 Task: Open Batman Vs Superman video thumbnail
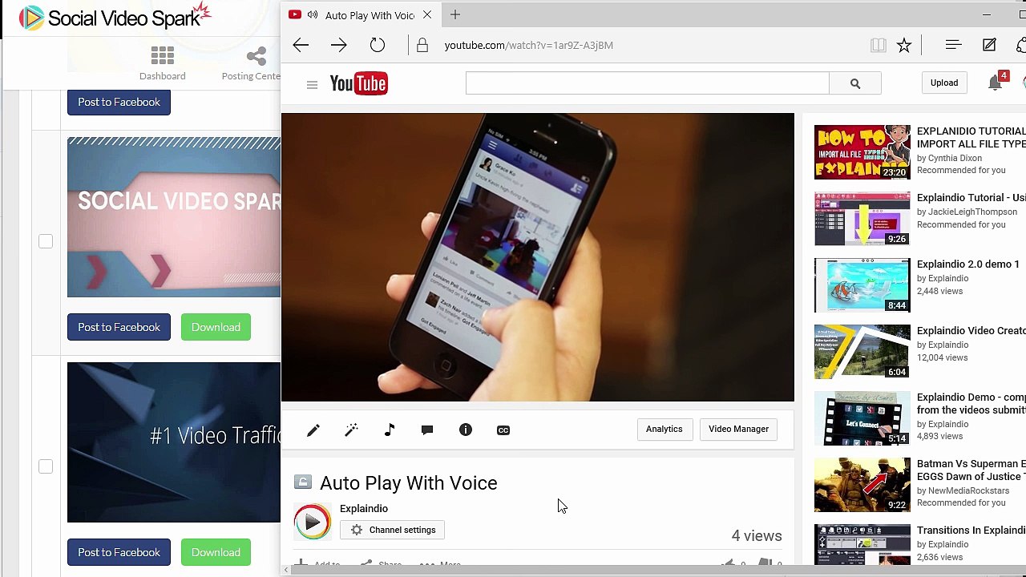(x=862, y=484)
